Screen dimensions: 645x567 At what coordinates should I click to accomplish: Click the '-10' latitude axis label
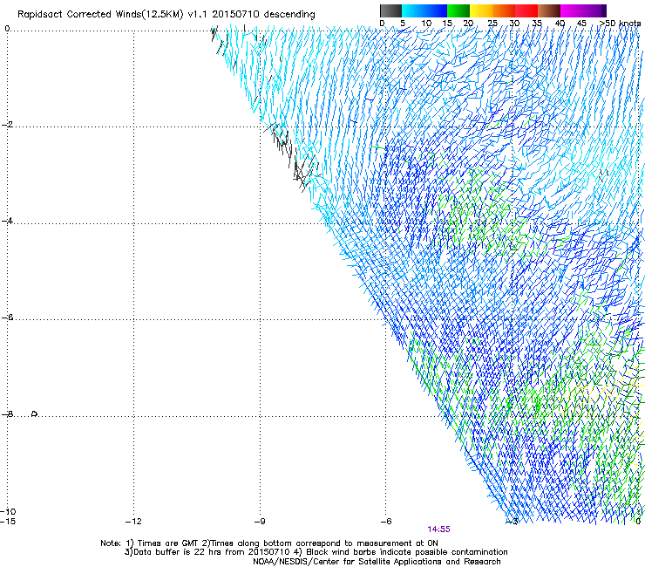click(8, 511)
